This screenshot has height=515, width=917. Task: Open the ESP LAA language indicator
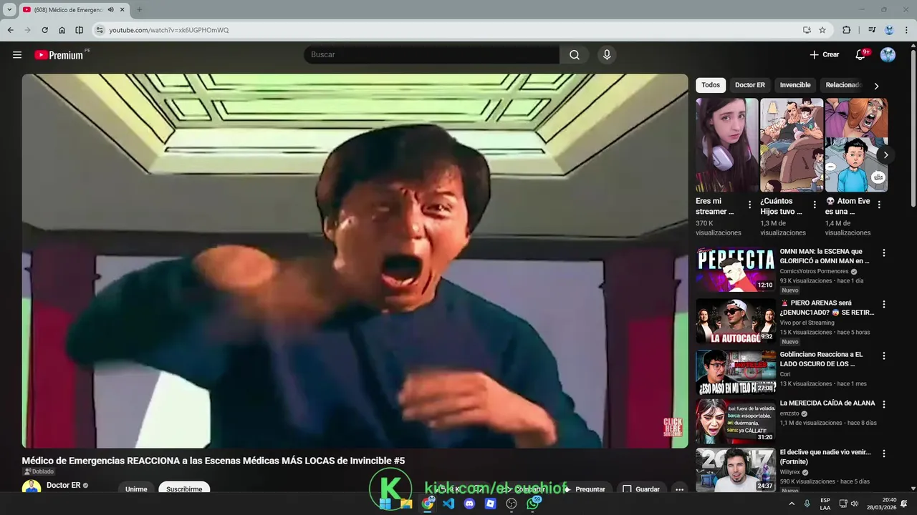pos(825,504)
